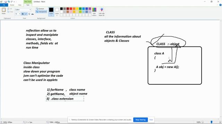This screenshot has height=124, width=222.
Task: Pick the indigo blue color swatch
Action: pyautogui.click(x=87, y=9)
